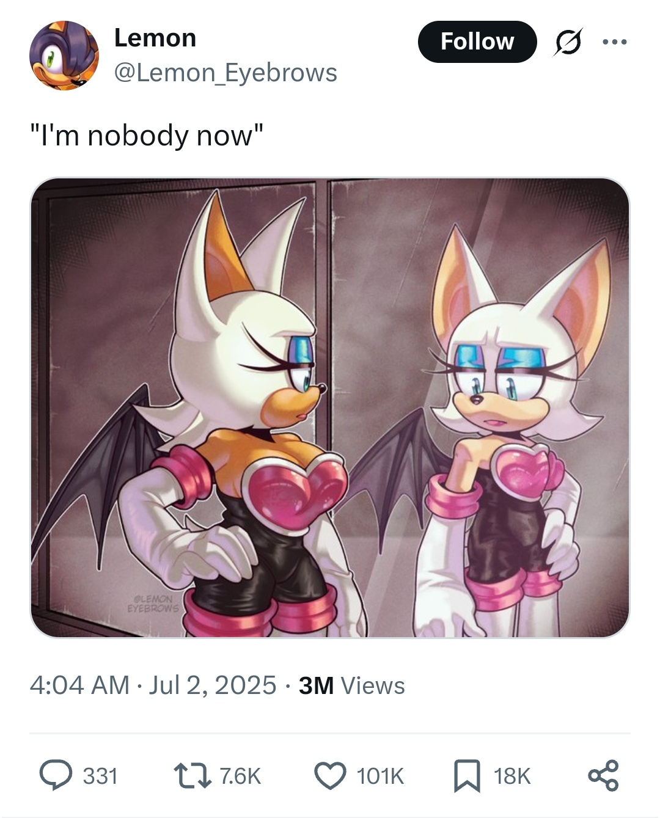
Task: Click the 18K bookmarks count
Action: tap(512, 776)
